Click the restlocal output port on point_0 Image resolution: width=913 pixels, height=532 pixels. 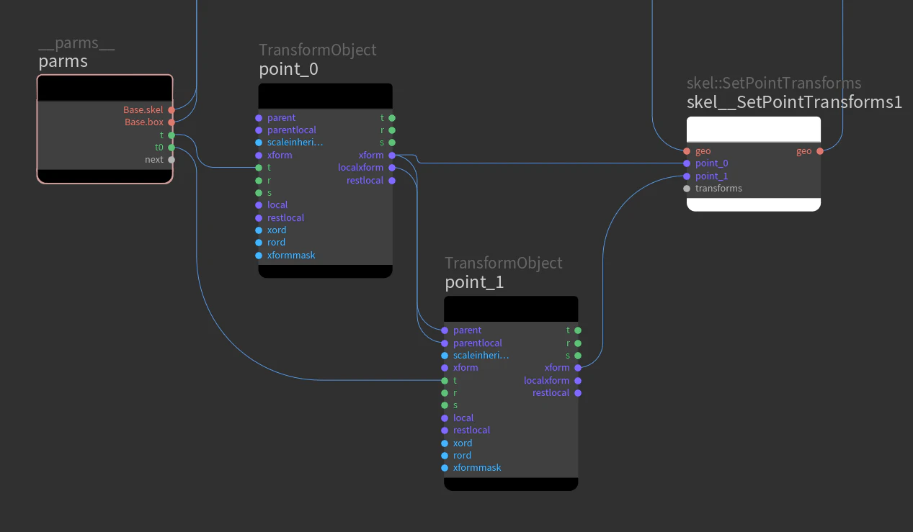392,181
